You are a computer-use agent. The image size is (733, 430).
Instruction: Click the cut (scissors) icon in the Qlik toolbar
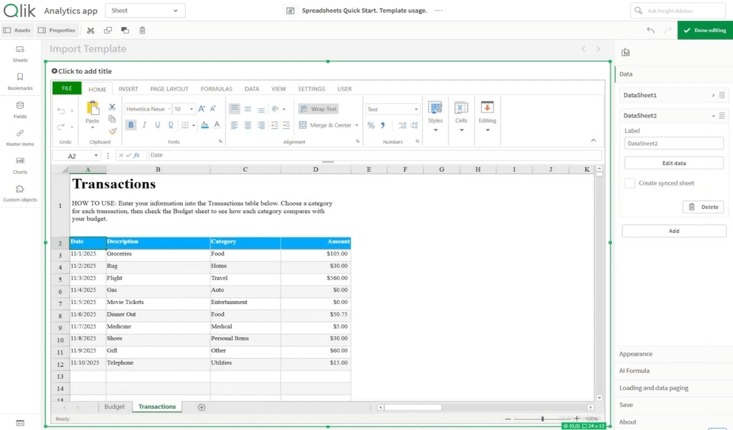click(x=91, y=30)
